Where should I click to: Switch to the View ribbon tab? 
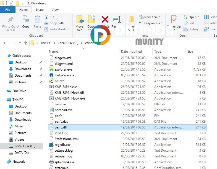(55, 10)
